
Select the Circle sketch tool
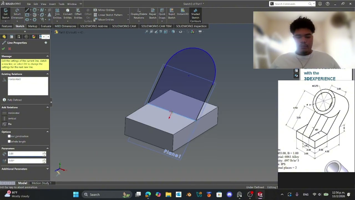tap(35, 10)
